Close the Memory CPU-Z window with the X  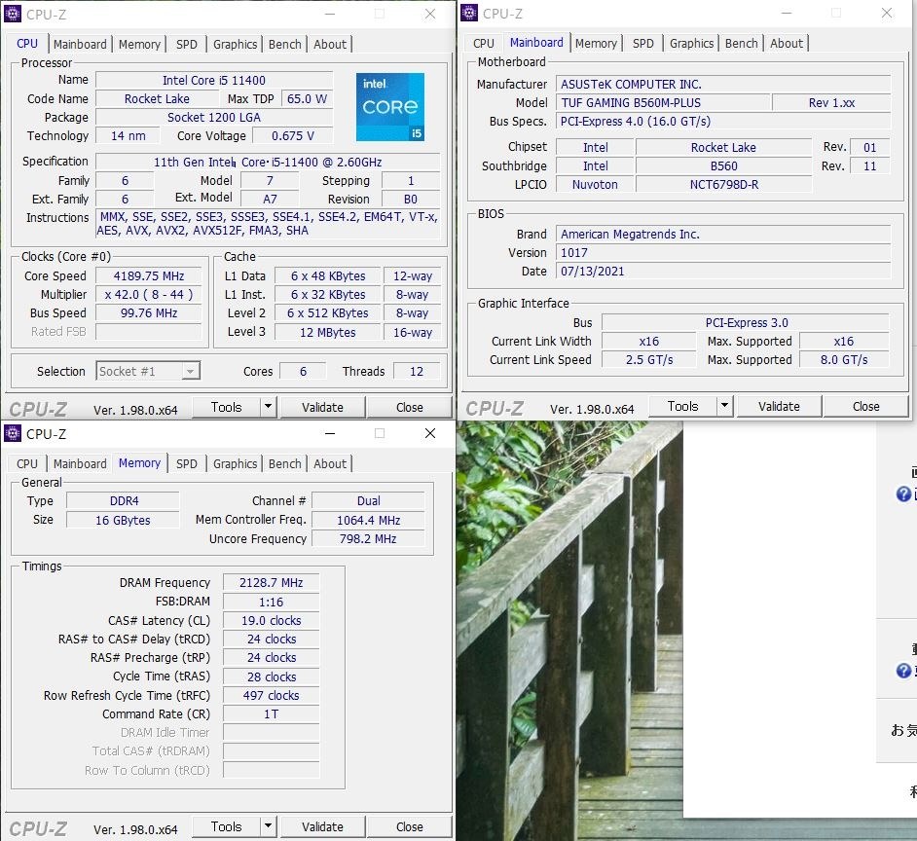click(x=430, y=433)
